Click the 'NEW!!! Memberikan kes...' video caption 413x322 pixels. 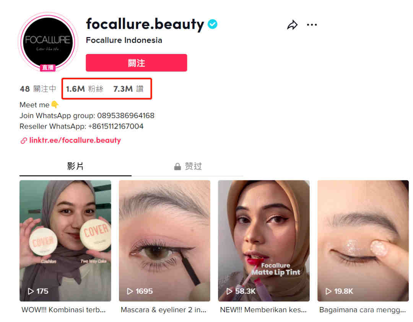[x=263, y=310]
